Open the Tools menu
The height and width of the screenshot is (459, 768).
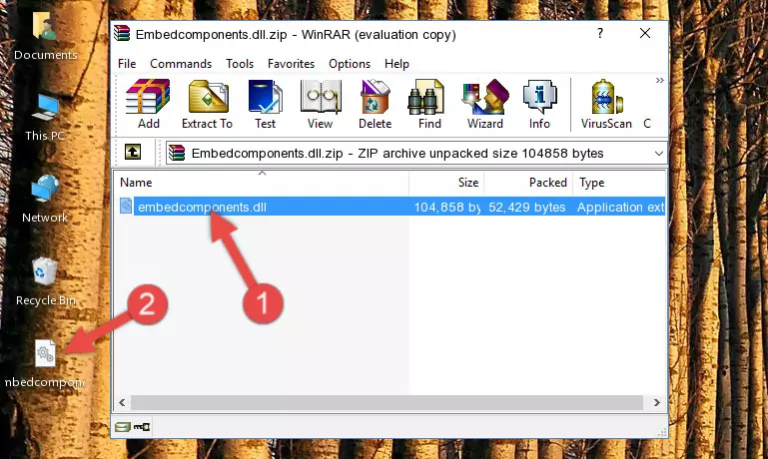(x=240, y=64)
